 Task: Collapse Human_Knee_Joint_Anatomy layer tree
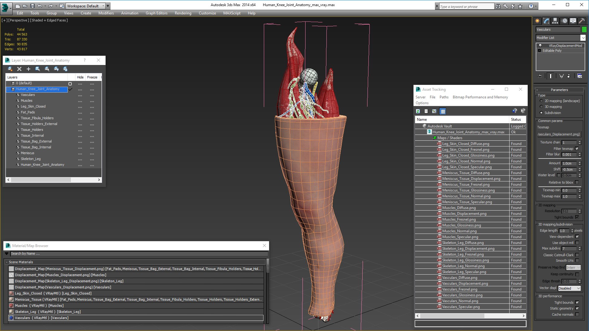point(8,89)
